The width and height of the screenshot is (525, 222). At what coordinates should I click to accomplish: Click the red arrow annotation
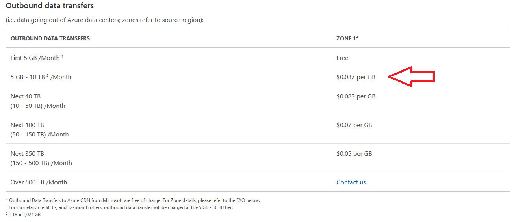pyautogui.click(x=411, y=76)
